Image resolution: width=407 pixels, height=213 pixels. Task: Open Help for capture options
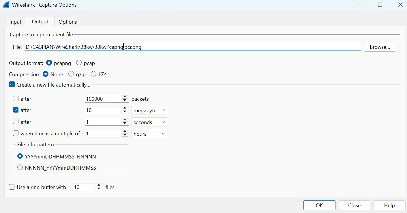click(389, 205)
